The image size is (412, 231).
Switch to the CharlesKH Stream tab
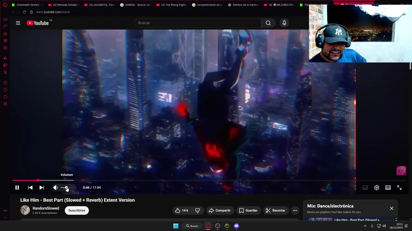coord(27,5)
